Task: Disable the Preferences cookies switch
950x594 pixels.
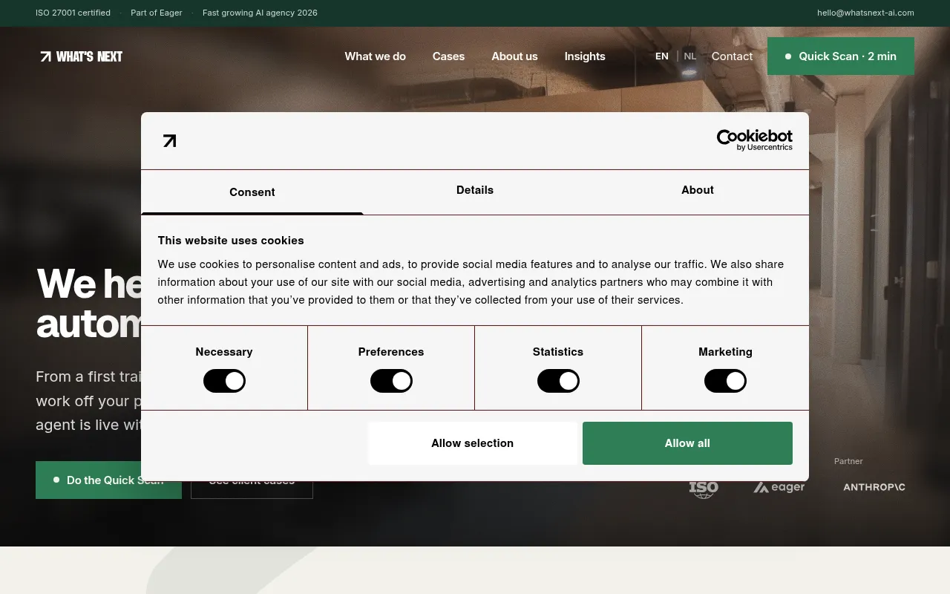Action: point(391,381)
